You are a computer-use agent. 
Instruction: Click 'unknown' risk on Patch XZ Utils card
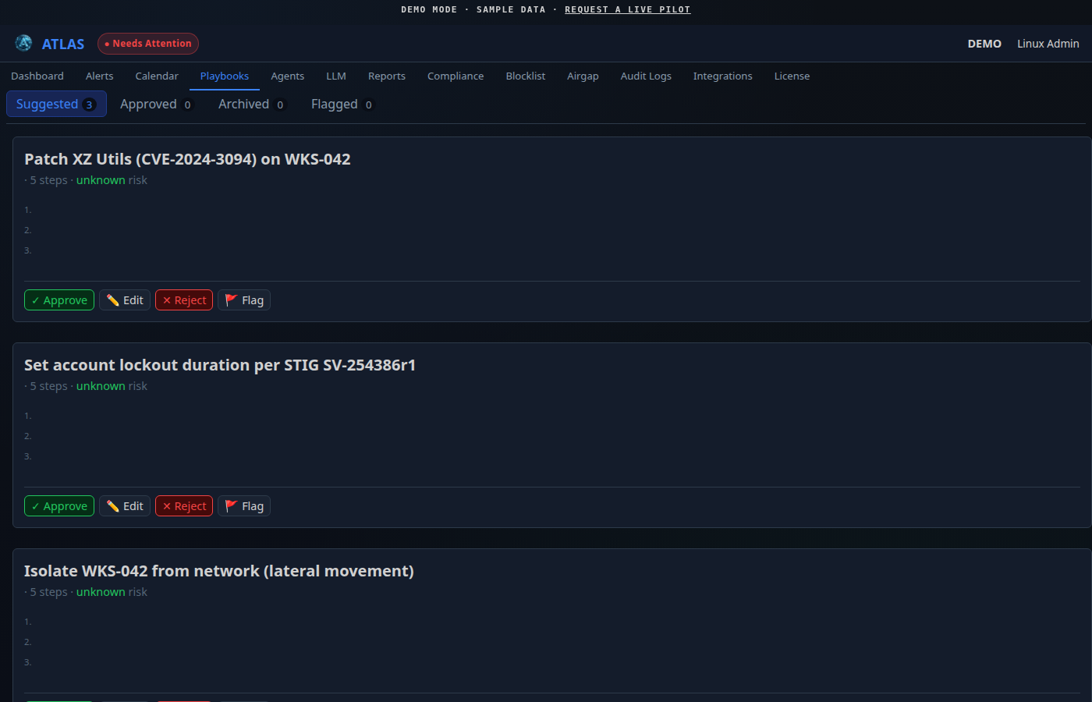click(x=101, y=180)
